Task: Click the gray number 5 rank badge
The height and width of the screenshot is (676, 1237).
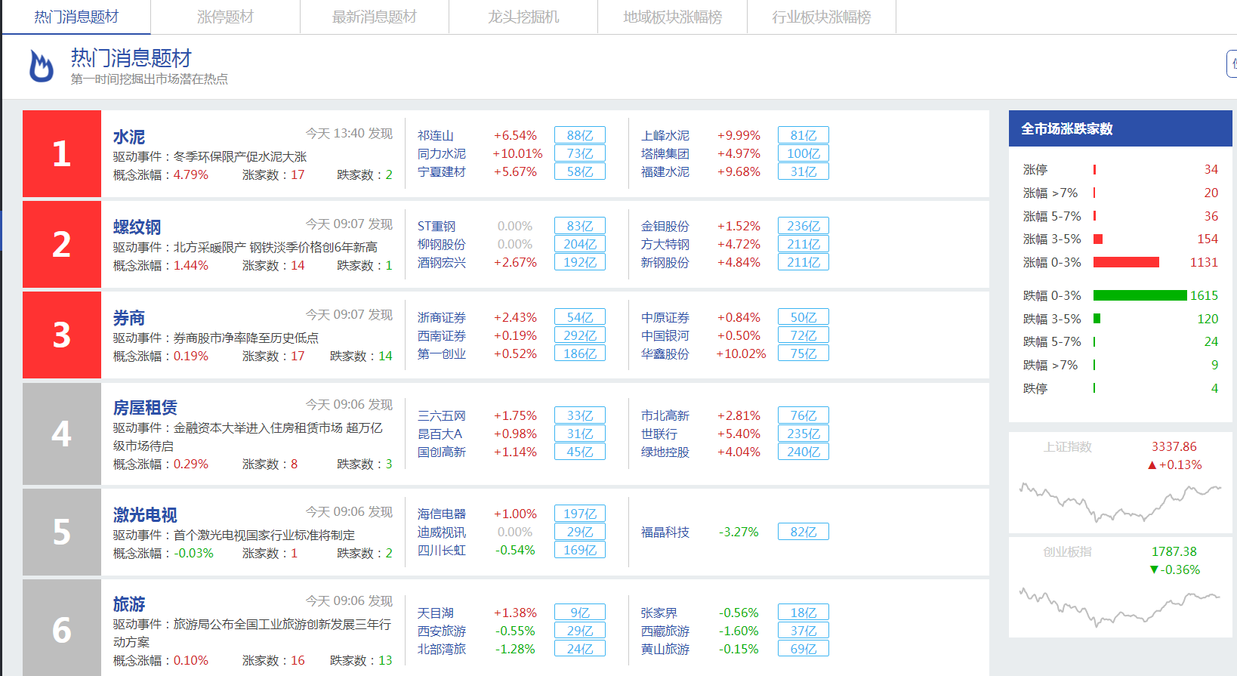Action: pos(62,532)
